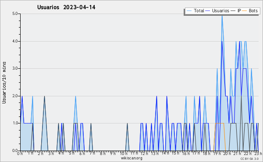Click the Total legend line swatch

click(x=189, y=11)
